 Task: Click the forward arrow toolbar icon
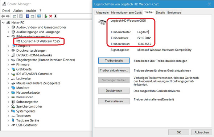point(8,16)
